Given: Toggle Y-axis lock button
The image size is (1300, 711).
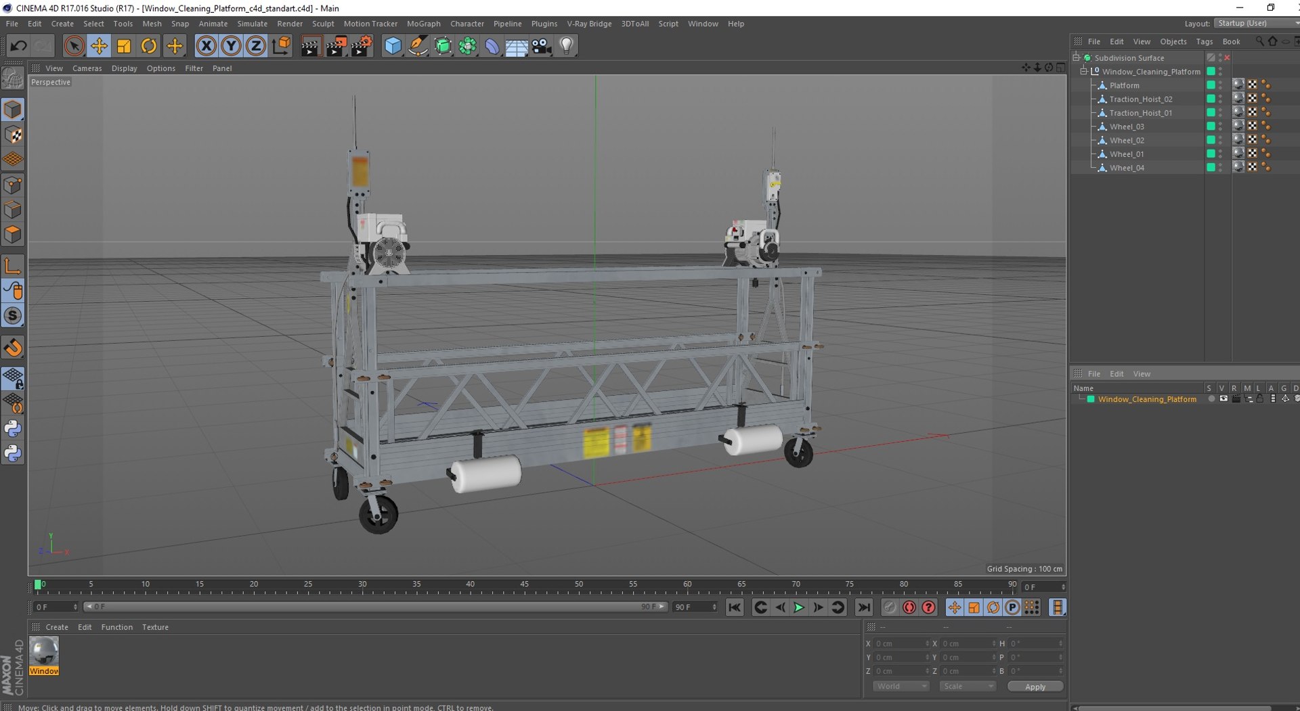Looking at the screenshot, I should tap(231, 46).
